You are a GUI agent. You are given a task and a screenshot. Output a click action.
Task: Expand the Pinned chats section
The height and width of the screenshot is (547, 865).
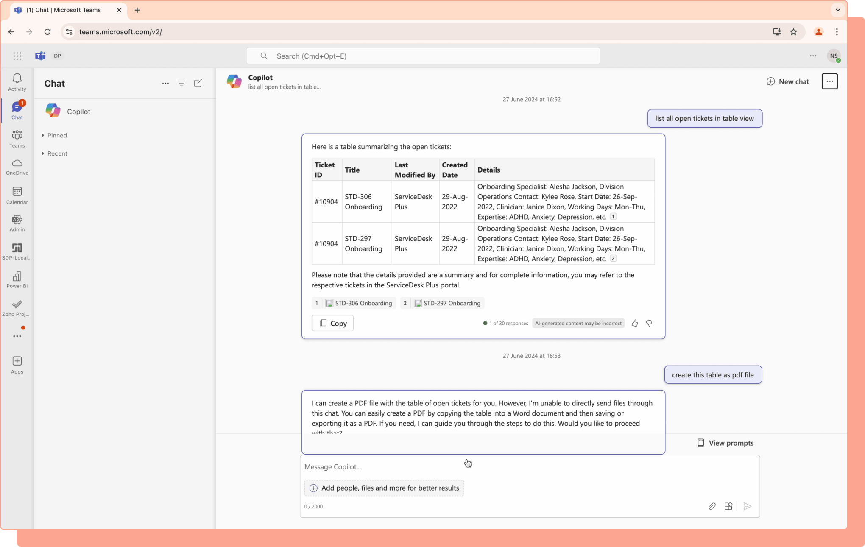pos(57,135)
